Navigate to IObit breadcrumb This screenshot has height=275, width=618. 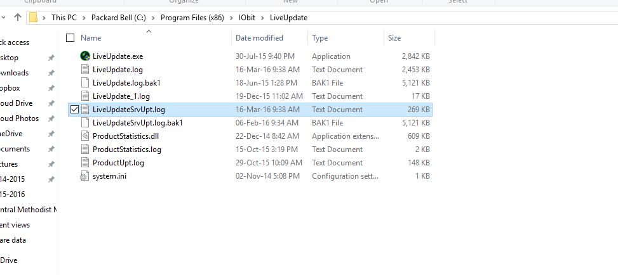247,18
